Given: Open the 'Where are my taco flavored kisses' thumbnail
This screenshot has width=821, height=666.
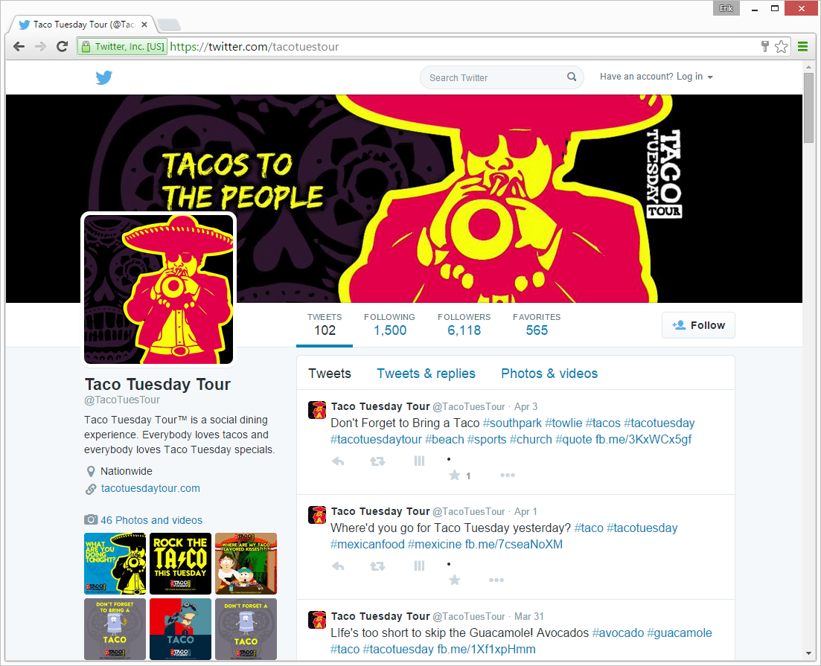Looking at the screenshot, I should coord(246,563).
